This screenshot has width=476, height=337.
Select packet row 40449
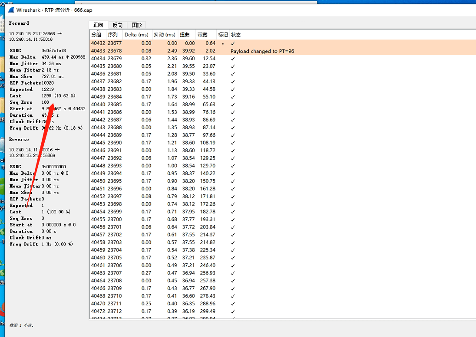pyautogui.click(x=283, y=173)
